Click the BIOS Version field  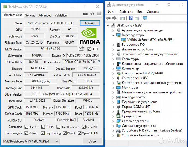coord(50,49)
